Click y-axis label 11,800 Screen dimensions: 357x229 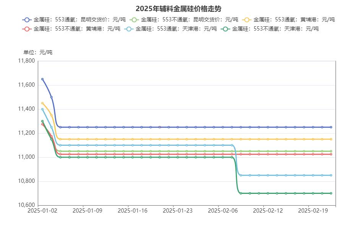pyautogui.click(x=26, y=61)
